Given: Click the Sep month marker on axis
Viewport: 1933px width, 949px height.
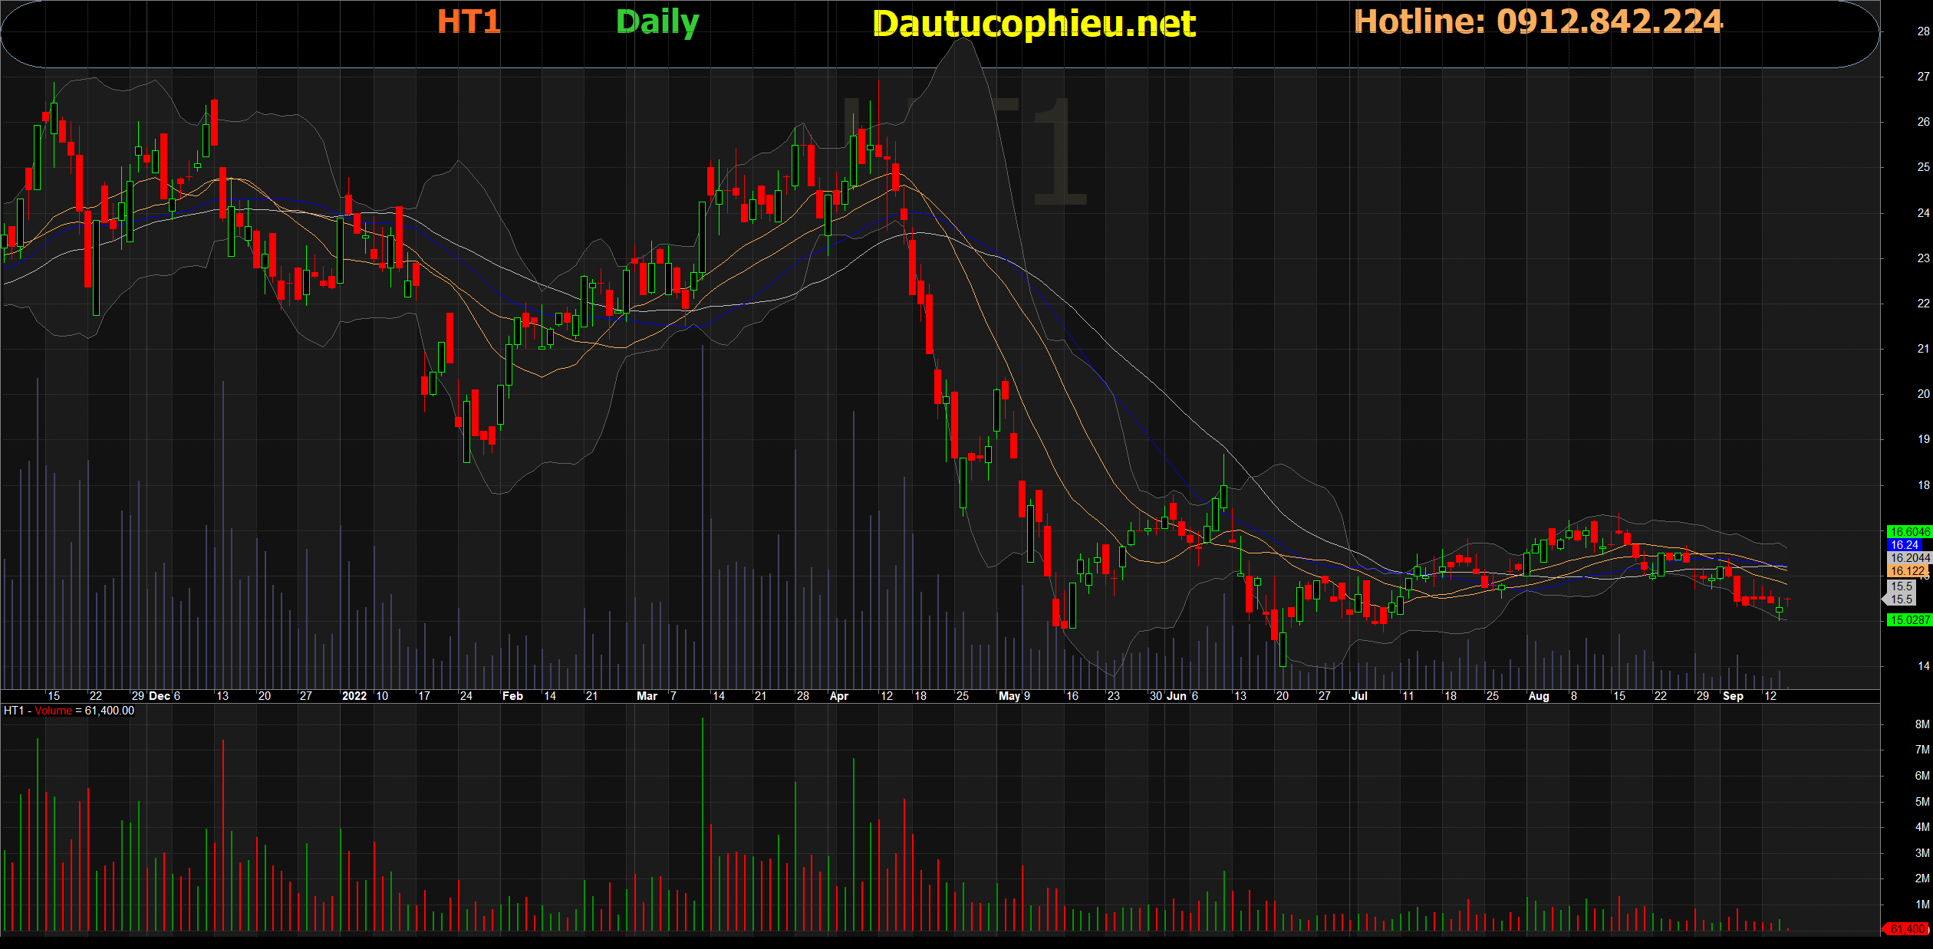Looking at the screenshot, I should click(1733, 696).
